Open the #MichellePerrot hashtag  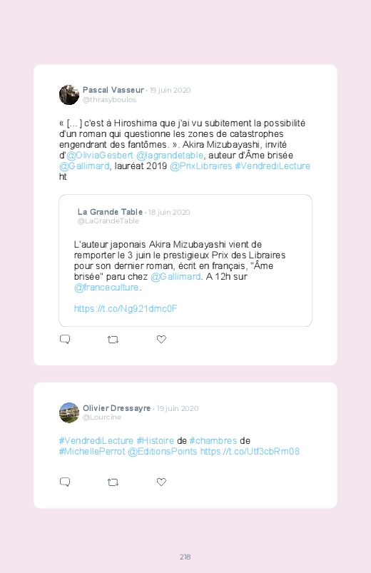[x=92, y=451]
